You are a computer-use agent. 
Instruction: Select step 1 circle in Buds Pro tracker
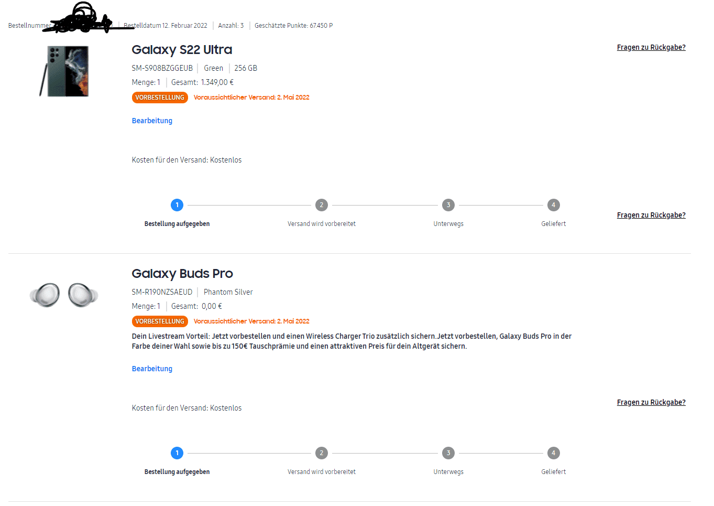click(177, 453)
